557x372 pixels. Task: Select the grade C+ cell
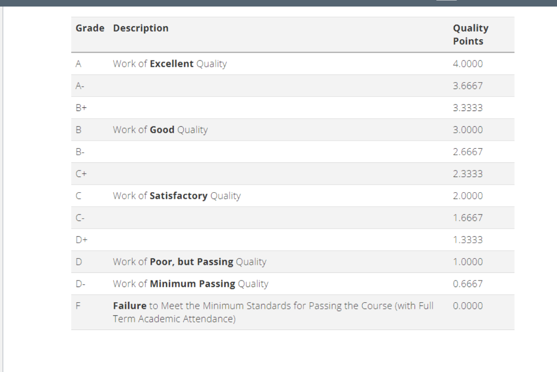click(81, 174)
